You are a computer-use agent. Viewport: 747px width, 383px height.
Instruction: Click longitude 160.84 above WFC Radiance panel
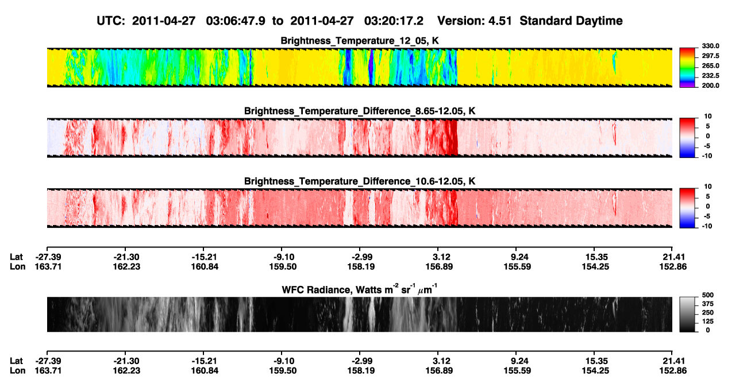(204, 266)
